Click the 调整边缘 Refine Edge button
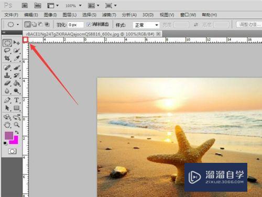Screen dimensions: 262x197 point(249,25)
